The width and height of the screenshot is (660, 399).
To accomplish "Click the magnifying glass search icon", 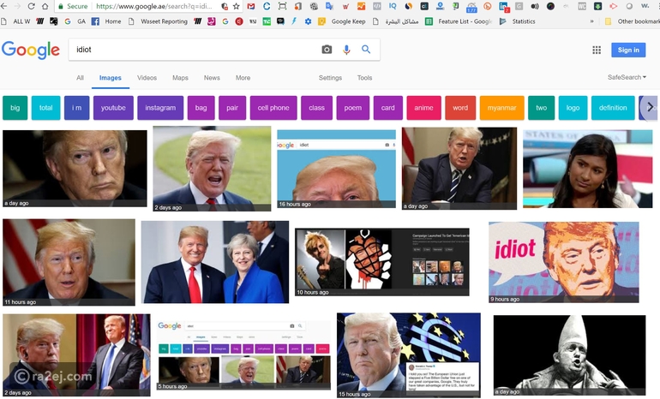I will coord(366,50).
